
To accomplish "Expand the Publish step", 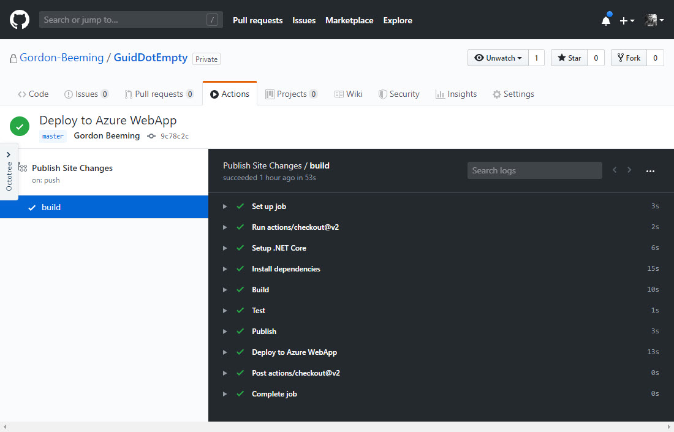I will pyautogui.click(x=225, y=332).
